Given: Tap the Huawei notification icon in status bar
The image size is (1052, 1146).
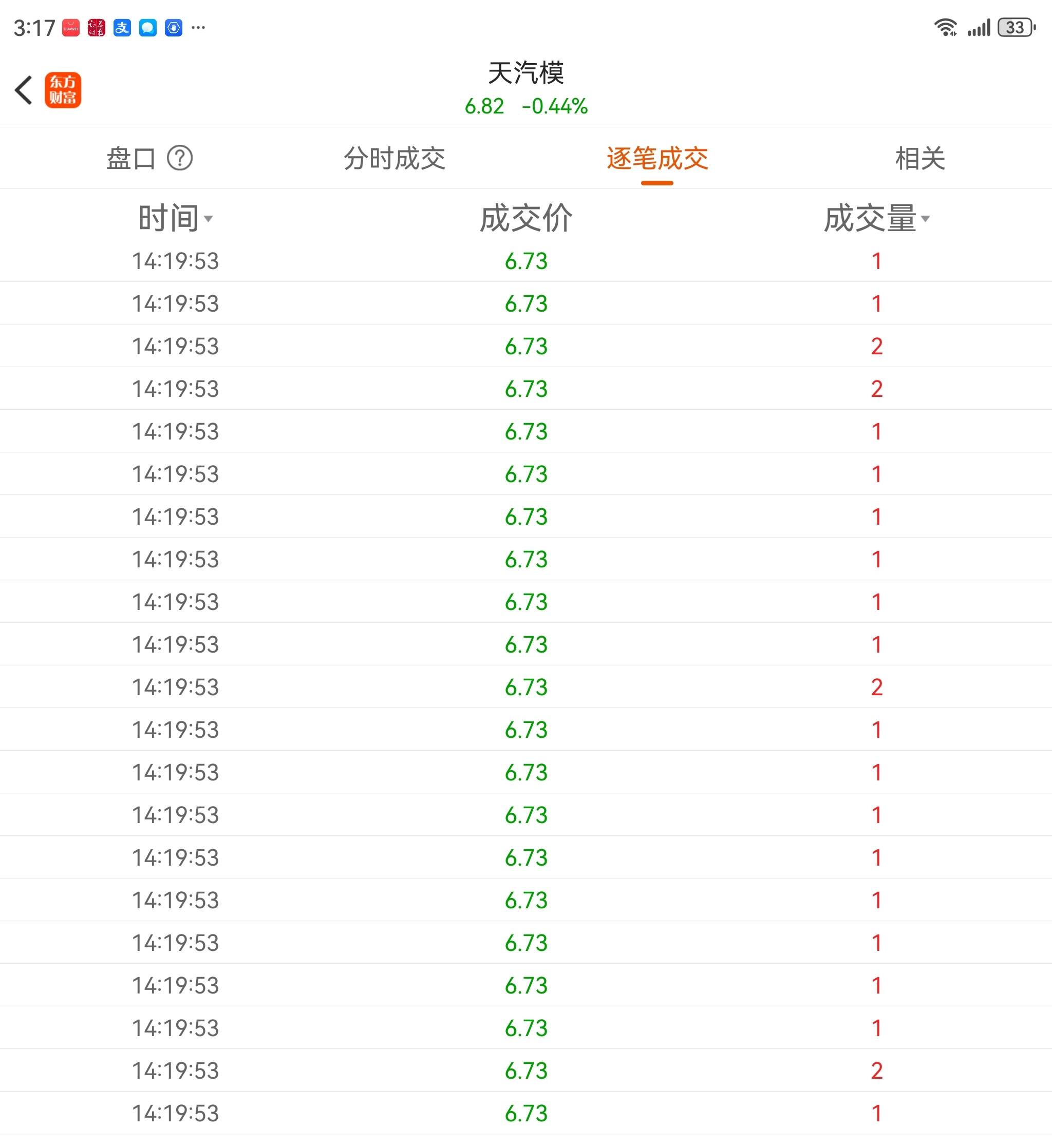Looking at the screenshot, I should tap(70, 27).
